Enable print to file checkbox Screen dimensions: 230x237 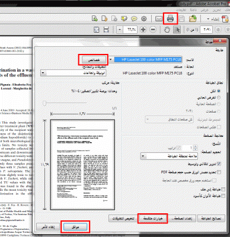pos(223,189)
